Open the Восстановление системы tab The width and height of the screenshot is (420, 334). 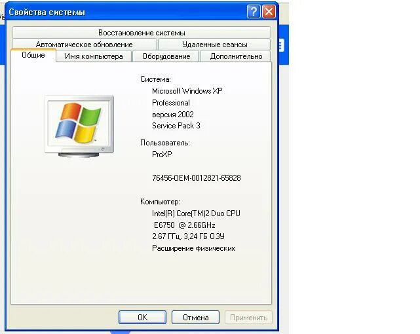coord(142,32)
